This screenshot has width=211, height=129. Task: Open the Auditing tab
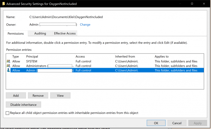40,33
